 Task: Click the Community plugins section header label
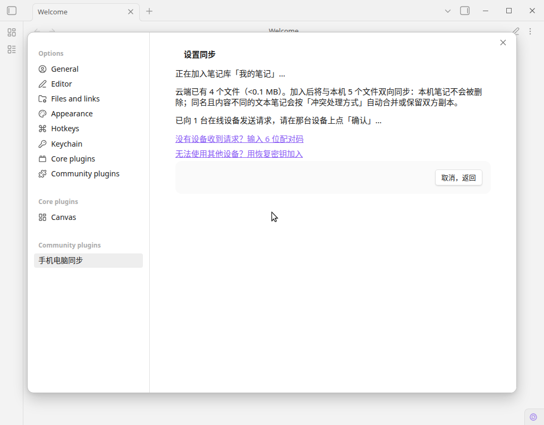tap(70, 245)
